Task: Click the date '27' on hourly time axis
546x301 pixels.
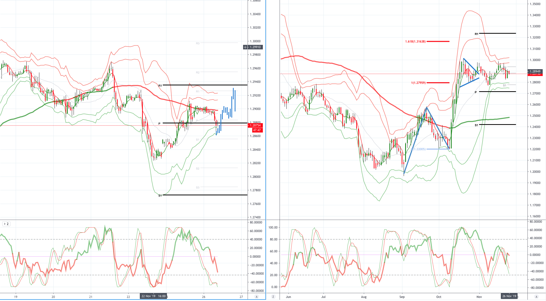Action: pyautogui.click(x=241, y=297)
